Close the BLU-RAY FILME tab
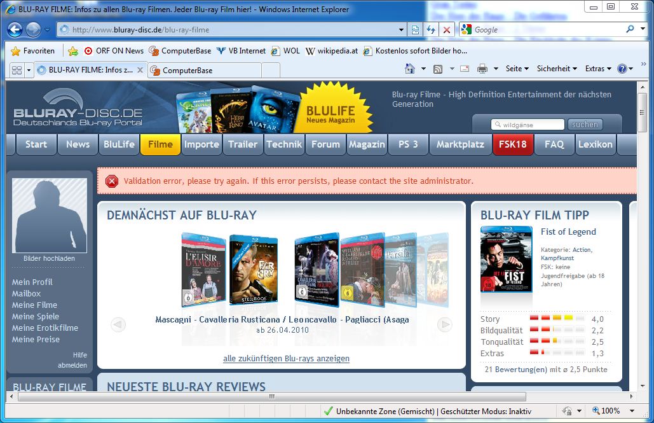The image size is (654, 423). 140,70
